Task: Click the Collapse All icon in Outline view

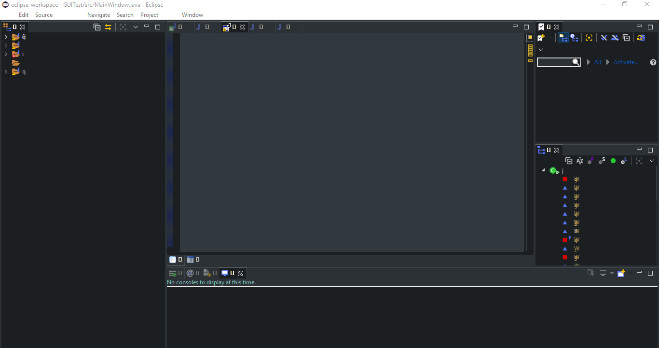Action: click(569, 161)
